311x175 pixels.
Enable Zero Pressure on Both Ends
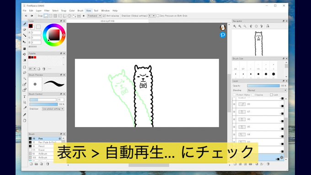pos(158,16)
